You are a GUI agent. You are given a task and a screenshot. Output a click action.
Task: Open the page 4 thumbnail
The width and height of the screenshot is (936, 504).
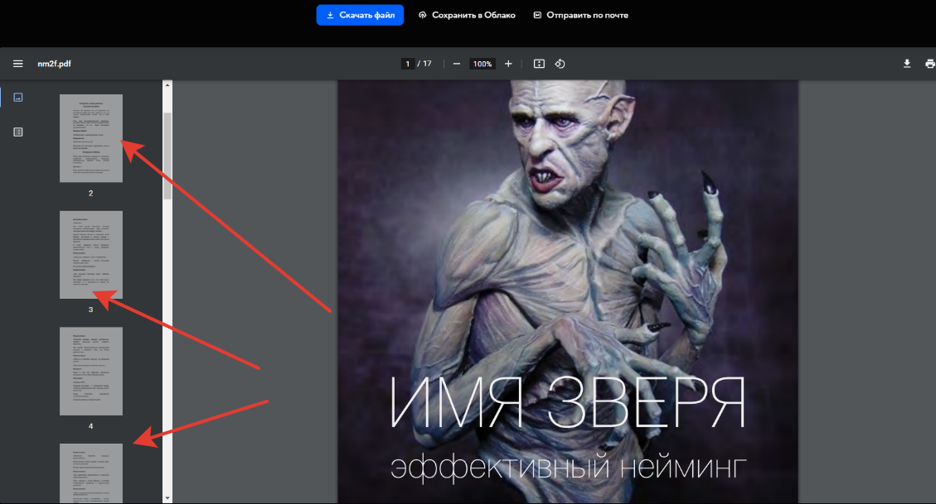click(90, 371)
